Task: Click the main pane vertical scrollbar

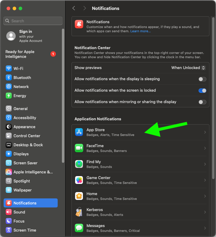Action: [213, 98]
